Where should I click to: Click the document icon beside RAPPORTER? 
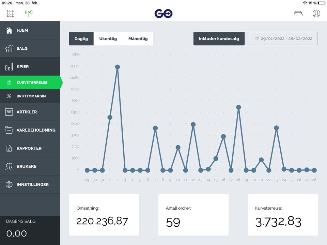[9, 148]
